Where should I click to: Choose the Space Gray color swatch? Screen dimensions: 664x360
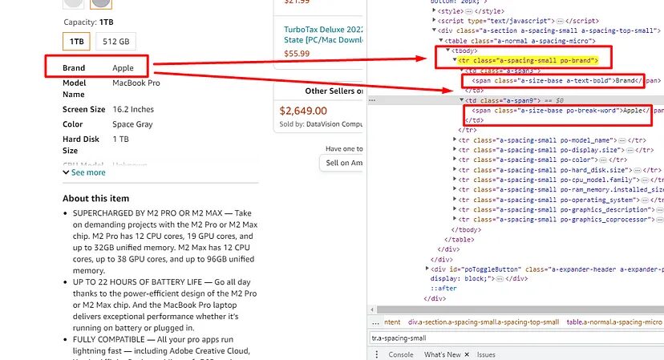100,3
